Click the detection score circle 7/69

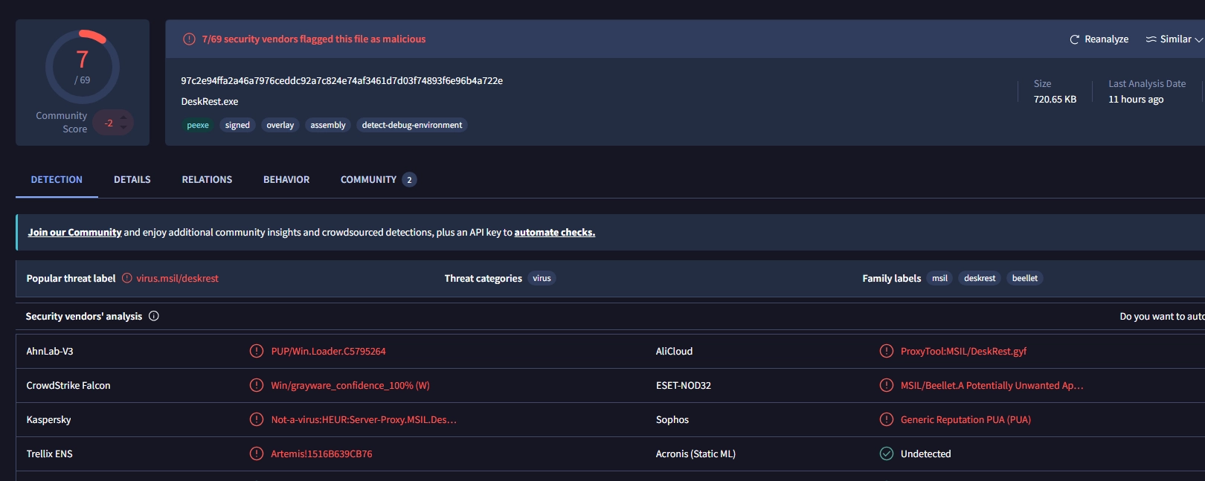point(83,67)
